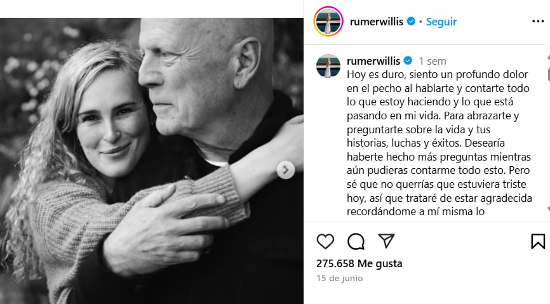The height and width of the screenshot is (304, 550).
Task: Like the post with the heart icon
Action: (325, 241)
